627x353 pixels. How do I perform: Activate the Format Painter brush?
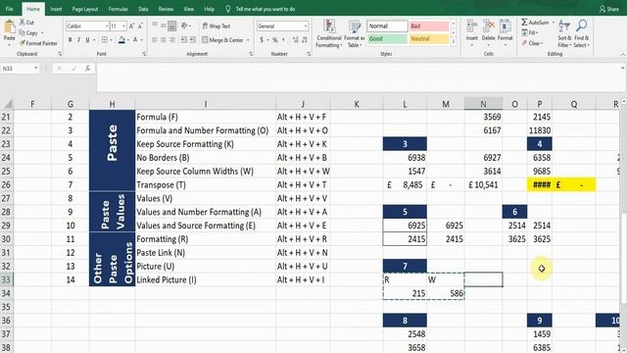pyautogui.click(x=38, y=43)
